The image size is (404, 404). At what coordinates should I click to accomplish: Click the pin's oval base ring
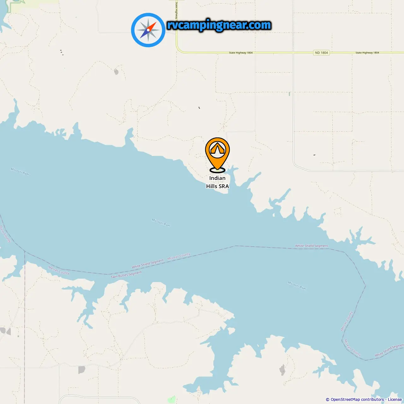coord(217,170)
